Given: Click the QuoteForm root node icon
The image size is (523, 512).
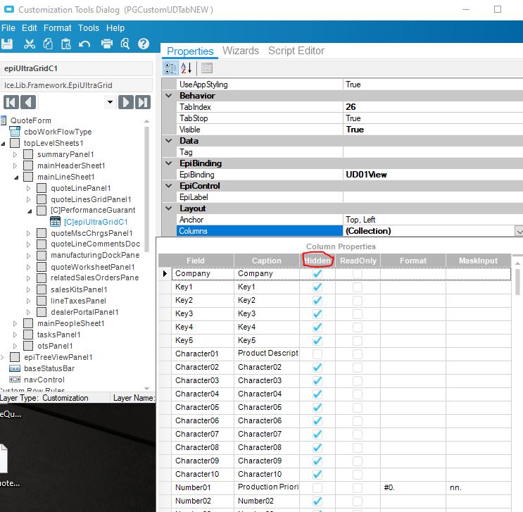Looking at the screenshot, I should (x=3, y=120).
